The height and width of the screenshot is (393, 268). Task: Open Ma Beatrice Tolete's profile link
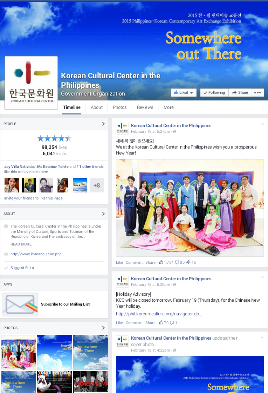pyautogui.click(x=53, y=166)
